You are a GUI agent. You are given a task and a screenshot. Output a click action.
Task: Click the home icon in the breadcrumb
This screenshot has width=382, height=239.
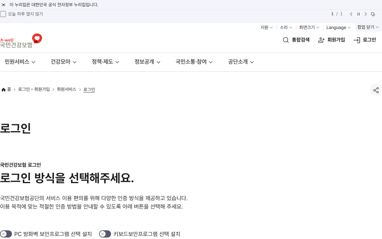(x=3, y=89)
